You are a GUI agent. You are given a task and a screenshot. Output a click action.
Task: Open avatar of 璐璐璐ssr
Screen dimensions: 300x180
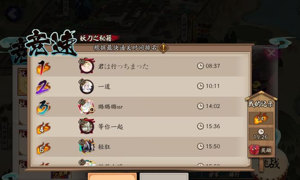click(86, 107)
